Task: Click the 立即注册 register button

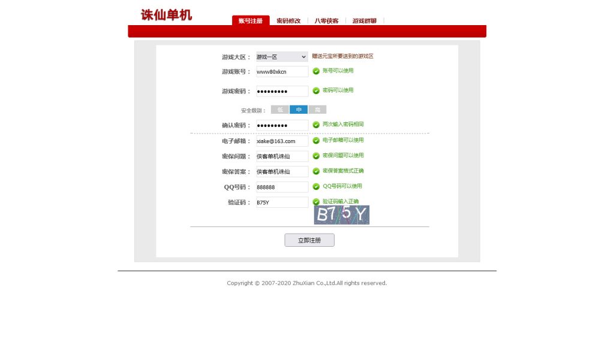Action: (x=309, y=240)
